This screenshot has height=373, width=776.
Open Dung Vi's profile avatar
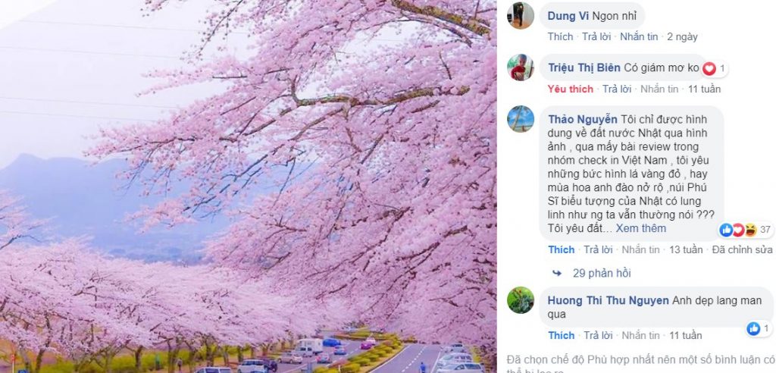click(520, 15)
